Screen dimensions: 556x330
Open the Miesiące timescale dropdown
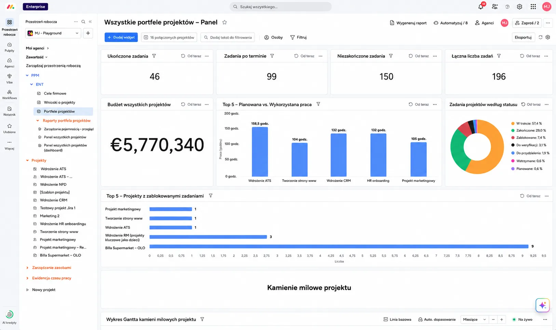[474, 319]
